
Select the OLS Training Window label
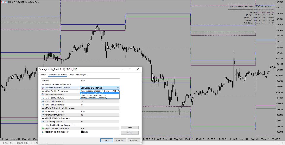click(x=53, y=122)
